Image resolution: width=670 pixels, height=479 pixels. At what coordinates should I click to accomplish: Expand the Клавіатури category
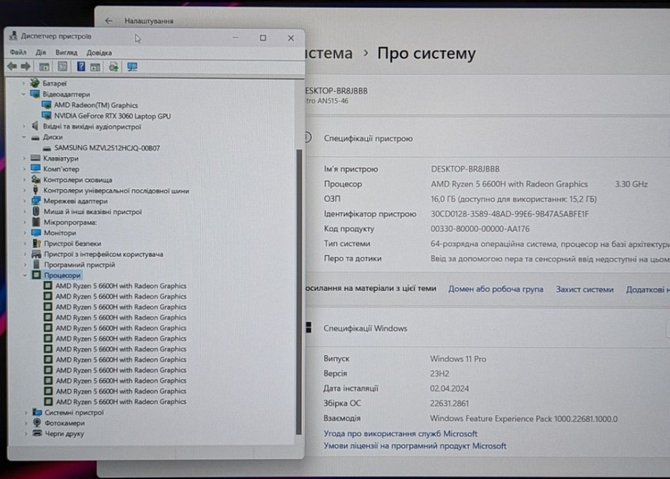tap(25, 159)
